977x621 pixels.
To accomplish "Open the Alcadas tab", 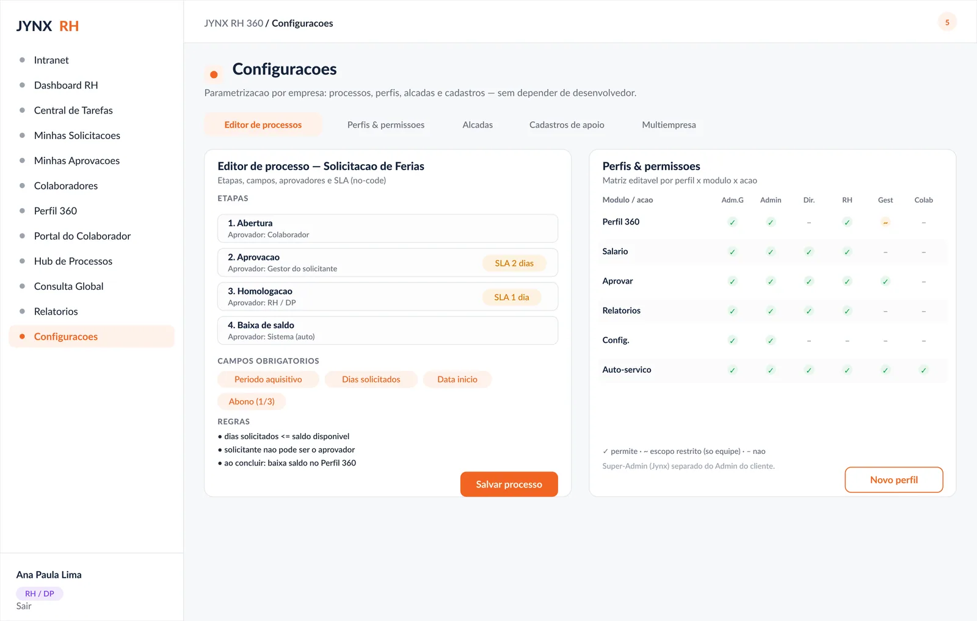I will coord(478,124).
